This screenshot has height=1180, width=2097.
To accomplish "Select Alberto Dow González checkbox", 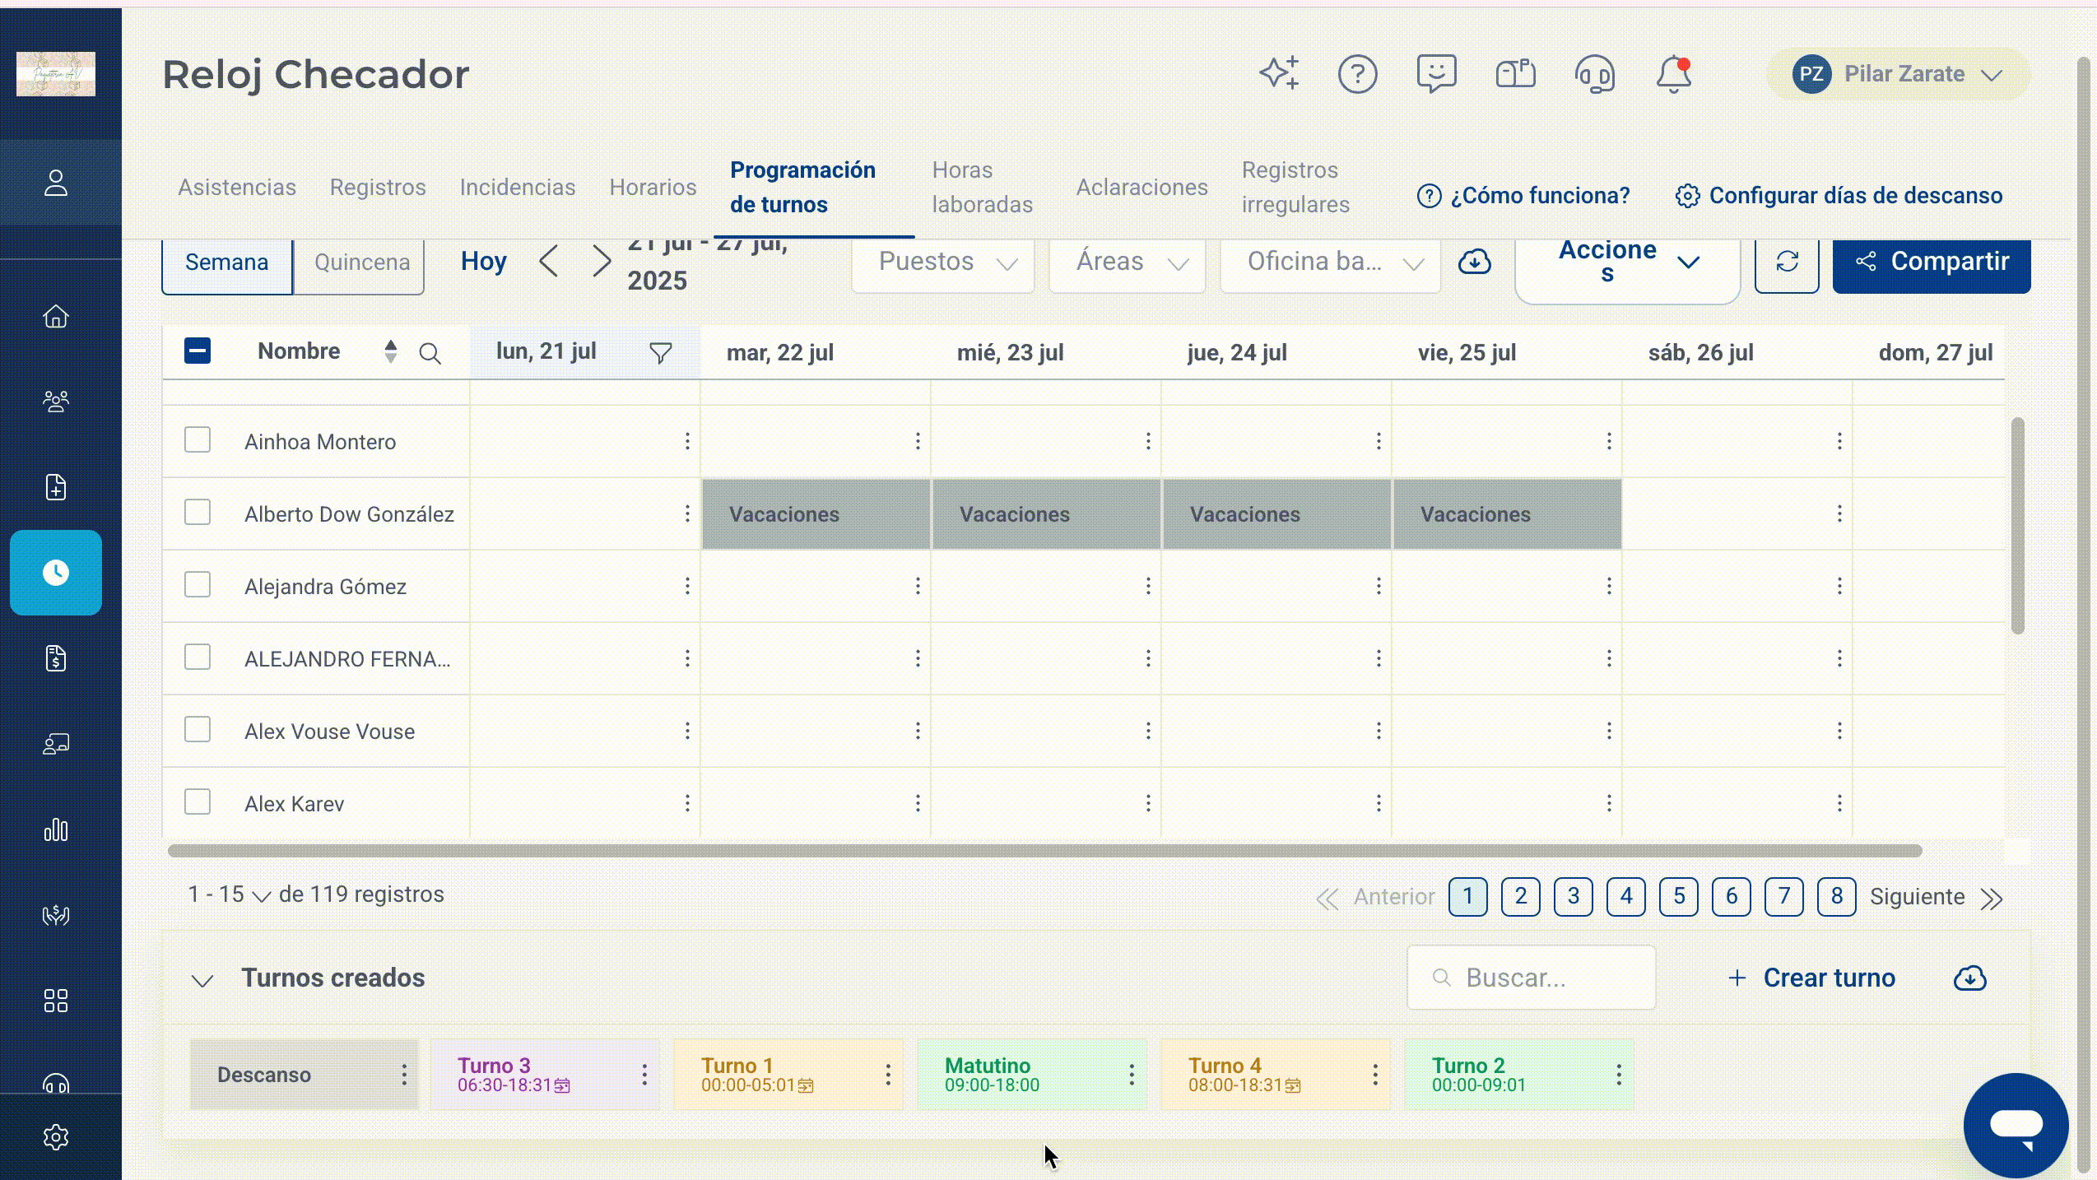I will 198,513.
